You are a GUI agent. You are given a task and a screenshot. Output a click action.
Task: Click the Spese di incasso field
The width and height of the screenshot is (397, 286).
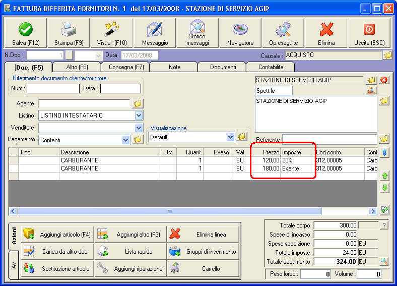click(336, 234)
